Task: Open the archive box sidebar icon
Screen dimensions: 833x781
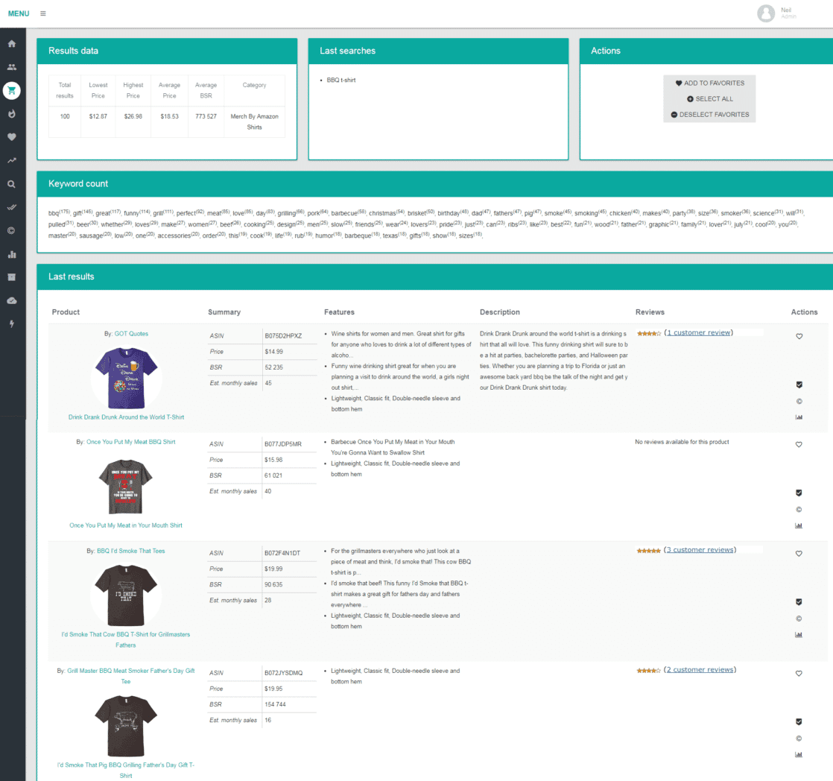Action: (12, 277)
